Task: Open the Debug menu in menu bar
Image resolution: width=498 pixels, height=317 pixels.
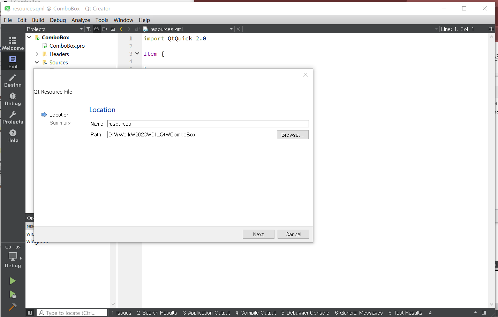Action: pos(58,20)
